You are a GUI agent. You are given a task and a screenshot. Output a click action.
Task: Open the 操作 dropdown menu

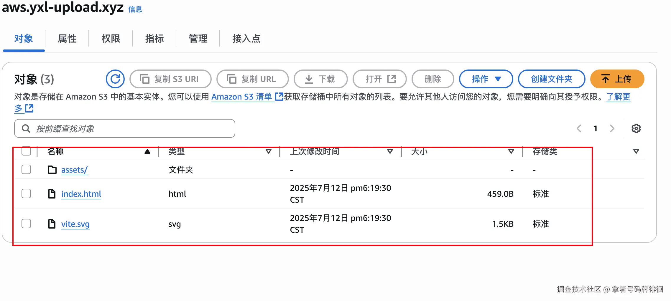pyautogui.click(x=486, y=79)
